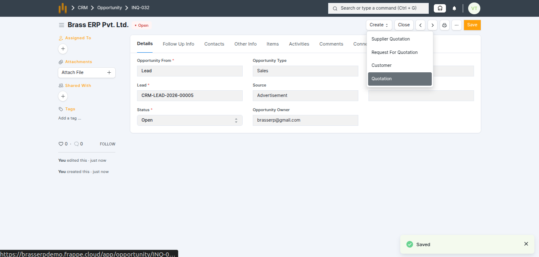Click the Attach File button
This screenshot has height=257, width=539.
(86, 73)
